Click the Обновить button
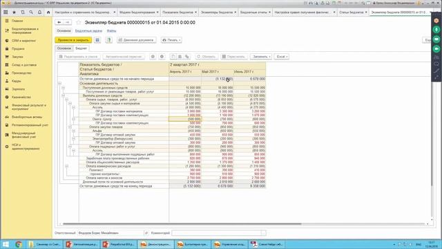The width and height of the screenshot is (442, 249). point(206,57)
